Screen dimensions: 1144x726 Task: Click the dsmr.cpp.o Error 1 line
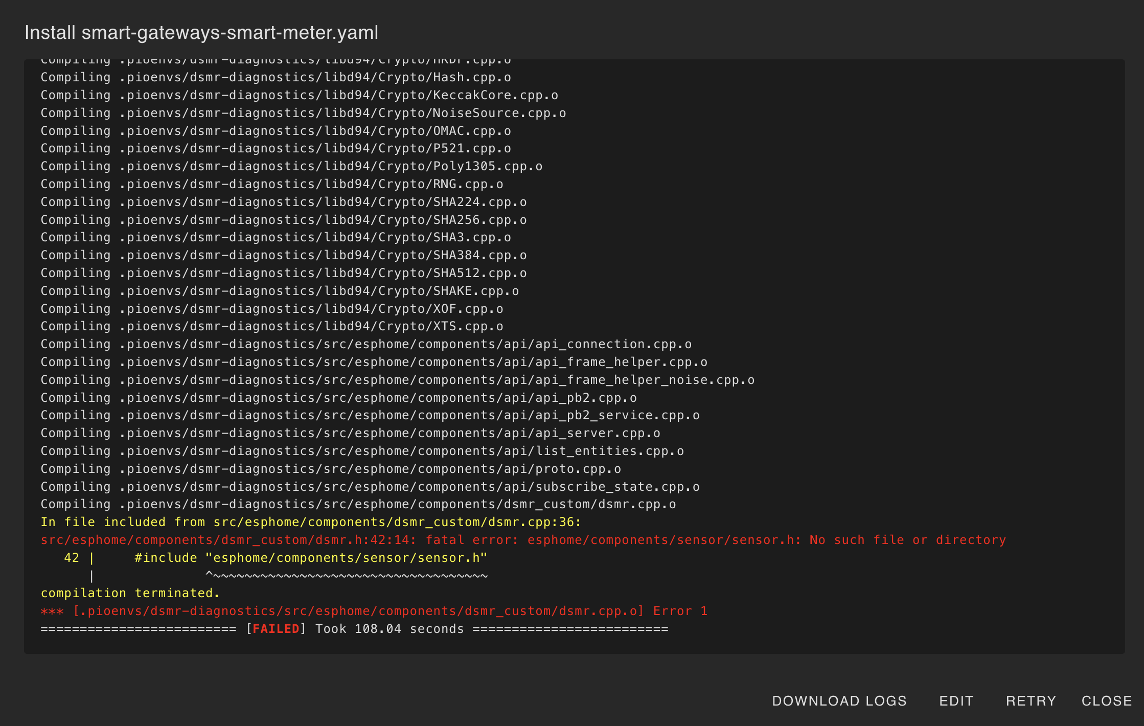[x=374, y=610]
